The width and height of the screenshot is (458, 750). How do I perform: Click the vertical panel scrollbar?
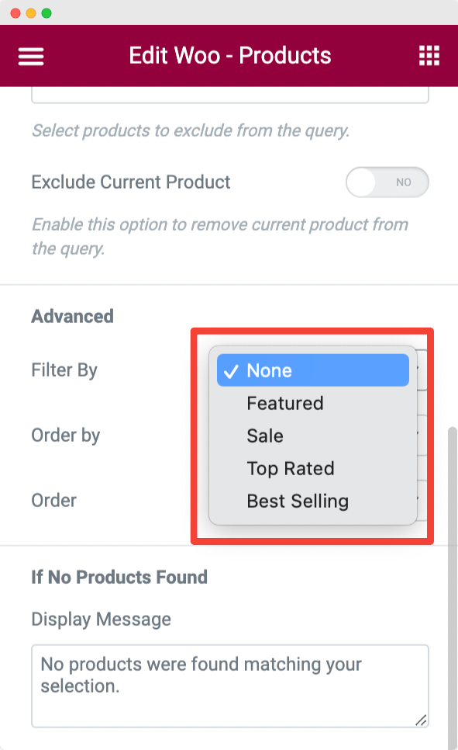tap(453, 589)
